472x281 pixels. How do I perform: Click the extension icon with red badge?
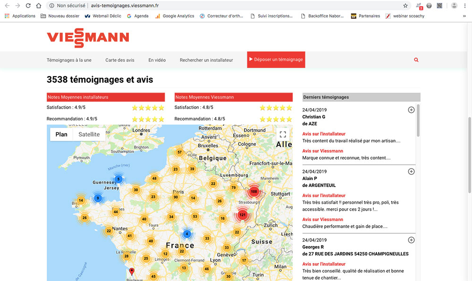419,6
